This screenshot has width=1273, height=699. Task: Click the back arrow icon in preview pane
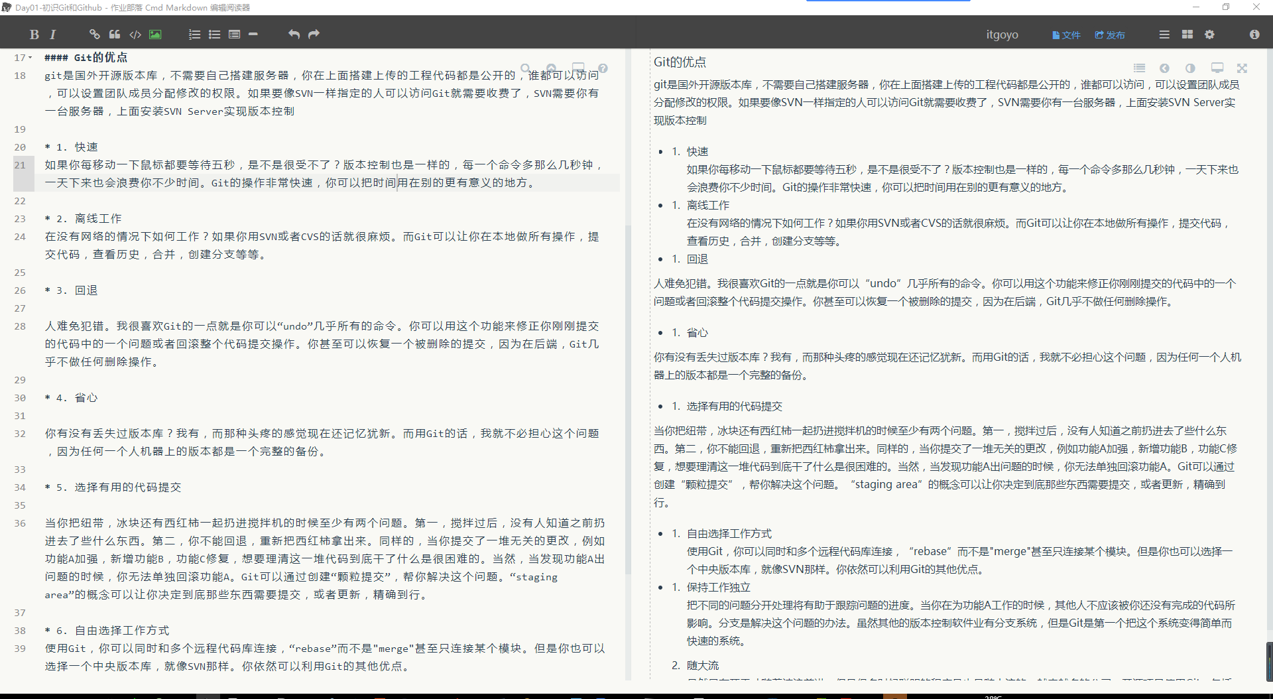[1164, 68]
